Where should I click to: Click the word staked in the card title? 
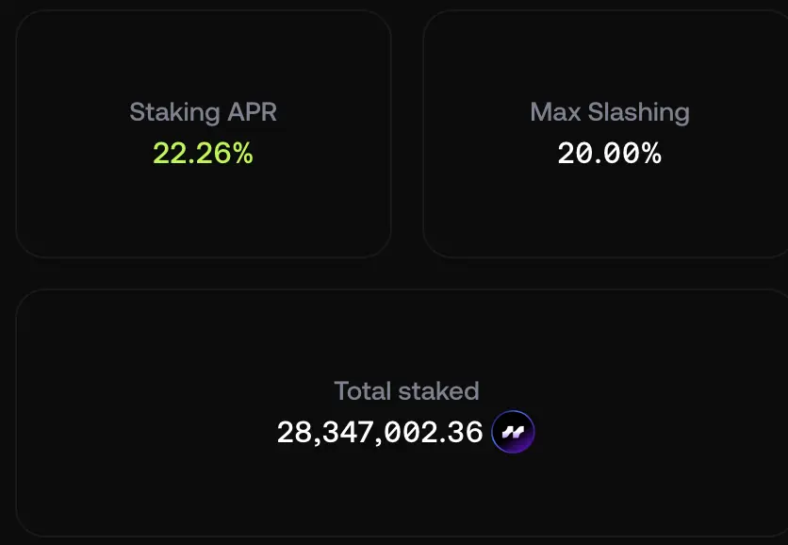[x=438, y=391]
